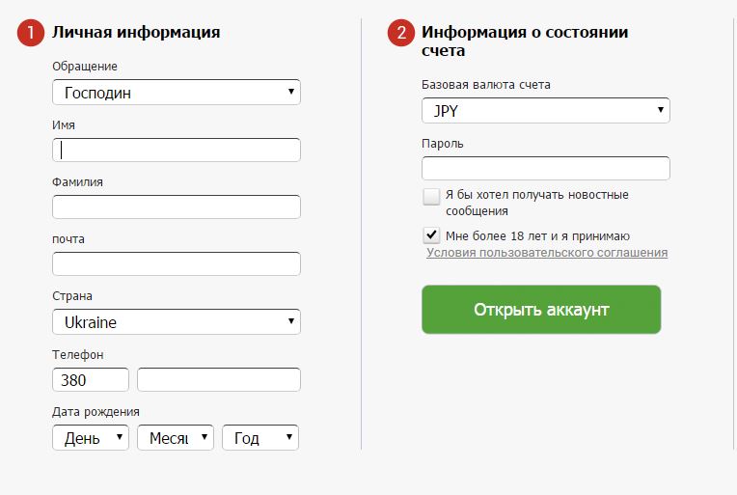The height and width of the screenshot is (495, 737).
Task: Select the День birth day dropdown
Action: tap(90, 438)
